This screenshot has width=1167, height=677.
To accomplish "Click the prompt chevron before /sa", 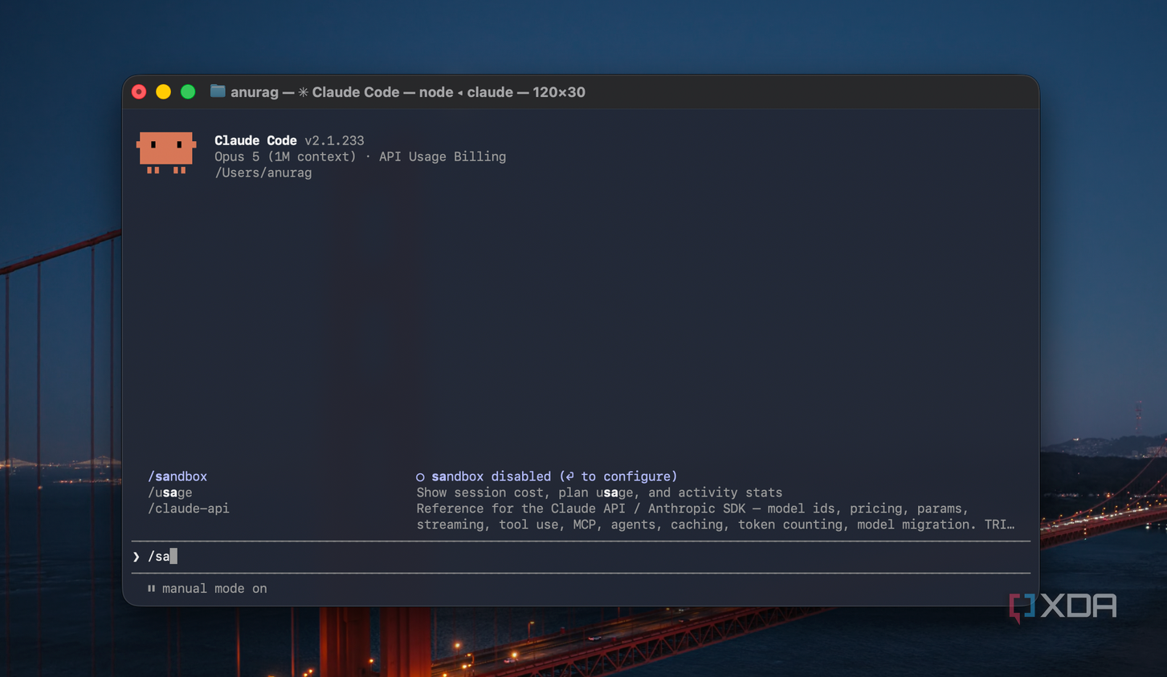I will (137, 557).
